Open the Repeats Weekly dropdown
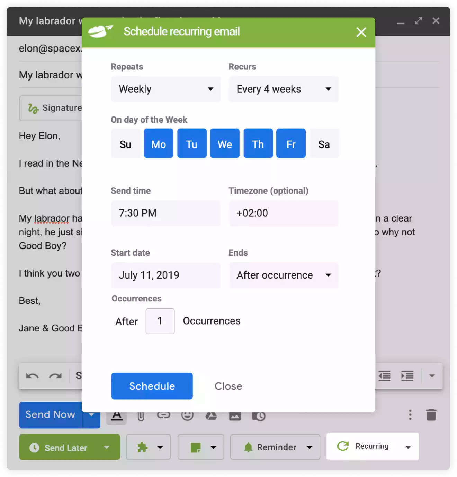The height and width of the screenshot is (477, 457). tap(166, 89)
